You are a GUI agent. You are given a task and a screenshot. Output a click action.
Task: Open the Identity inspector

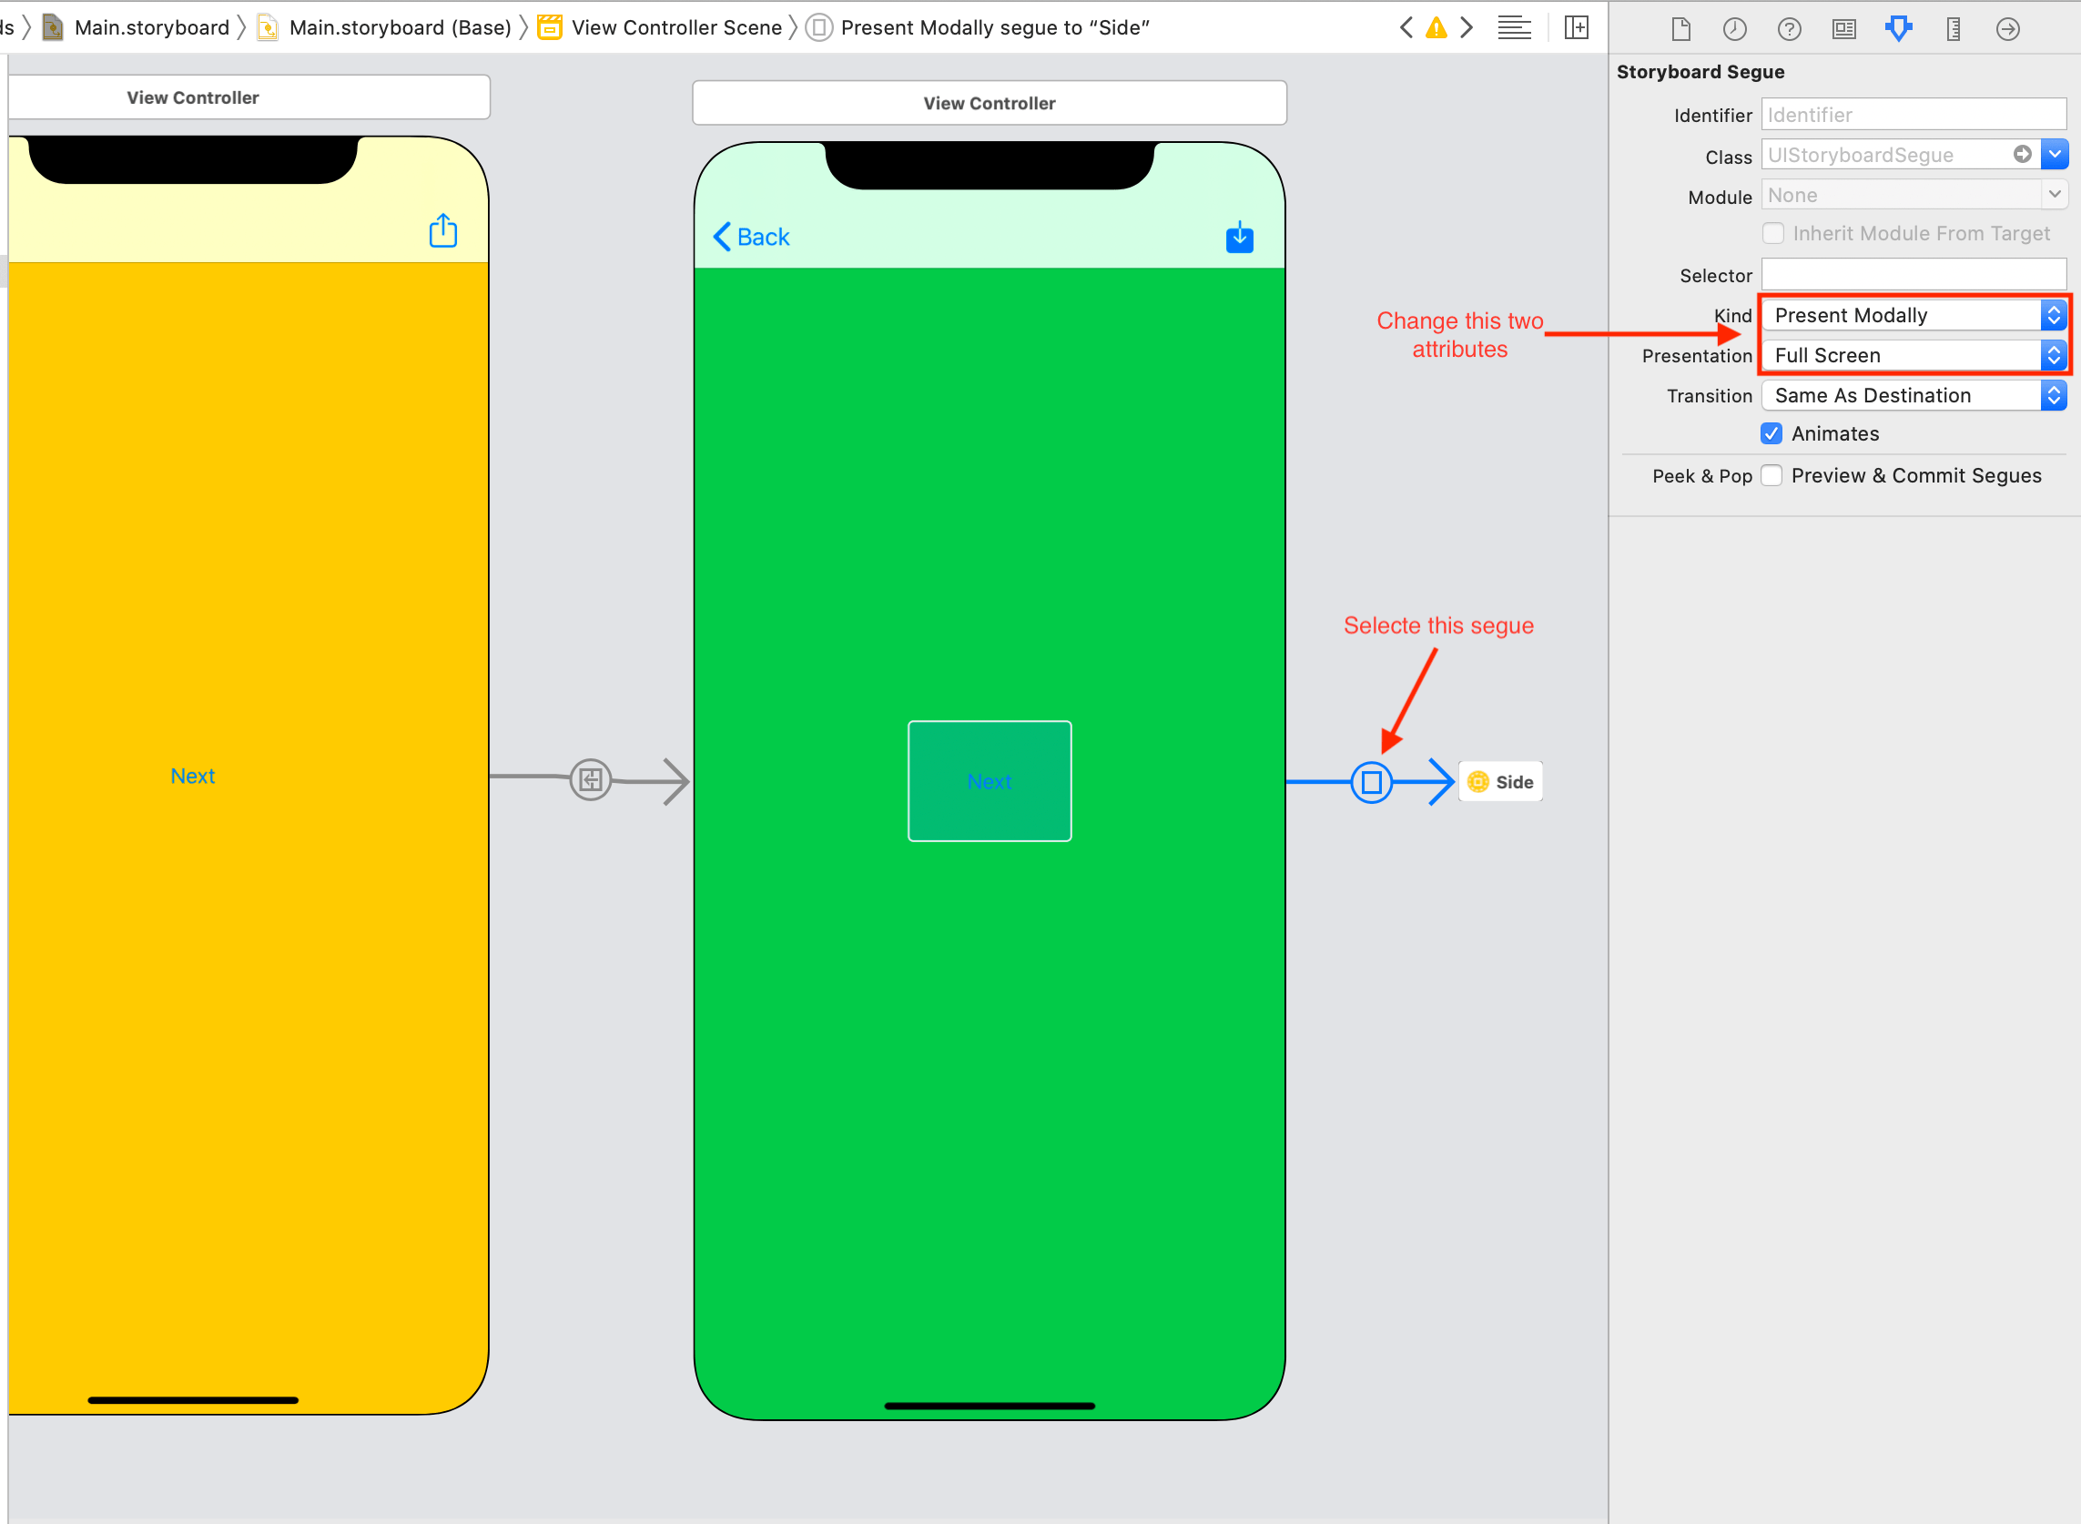click(1843, 28)
